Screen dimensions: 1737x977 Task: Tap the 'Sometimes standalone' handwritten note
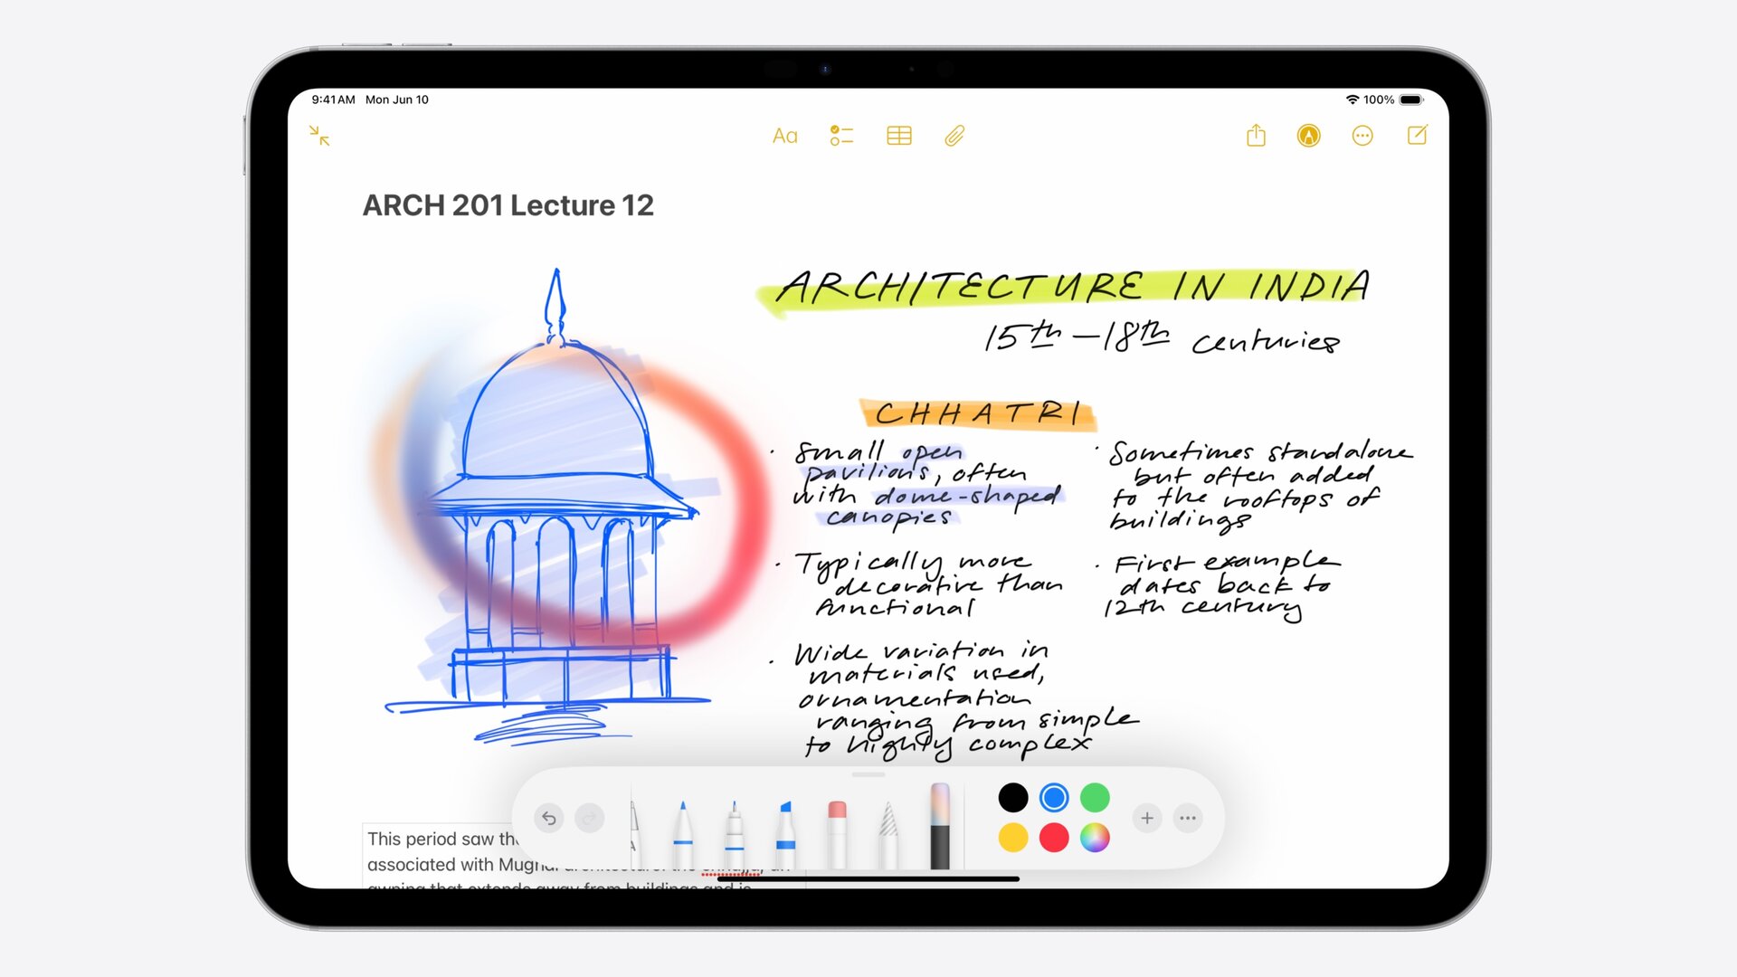pos(1253,485)
